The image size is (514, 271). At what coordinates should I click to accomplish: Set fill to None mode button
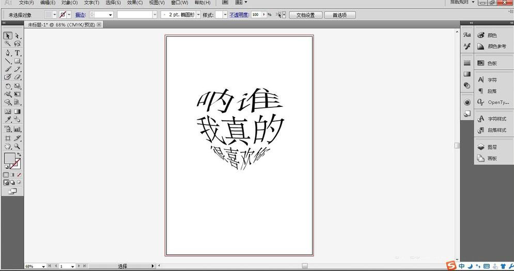(19, 175)
